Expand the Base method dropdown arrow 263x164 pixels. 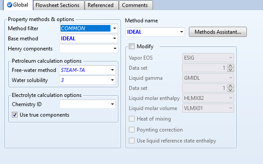[x=114, y=39]
